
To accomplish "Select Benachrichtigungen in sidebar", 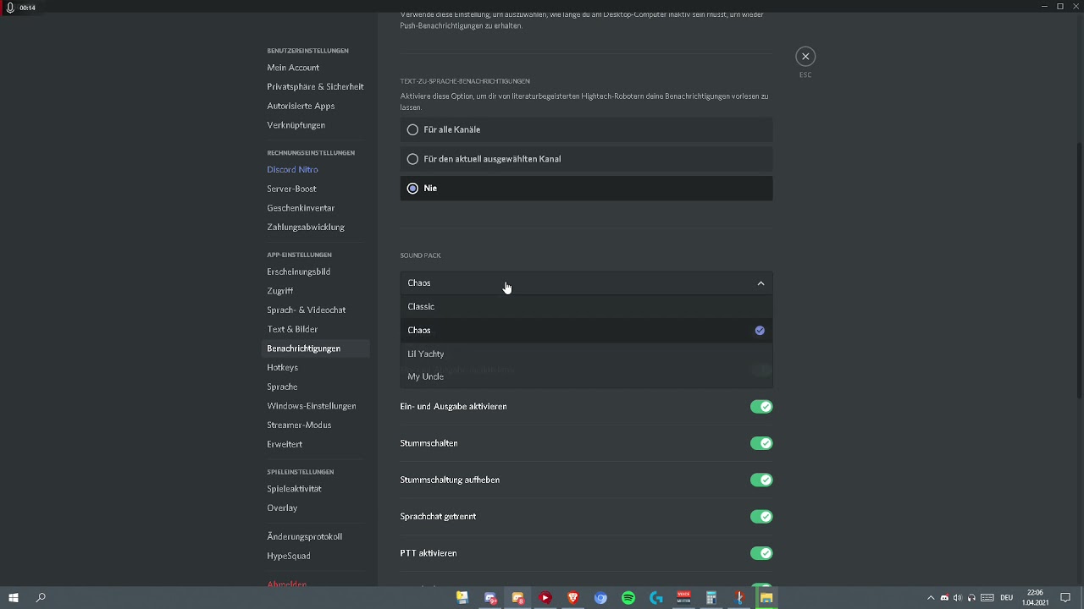I will pyautogui.click(x=316, y=348).
